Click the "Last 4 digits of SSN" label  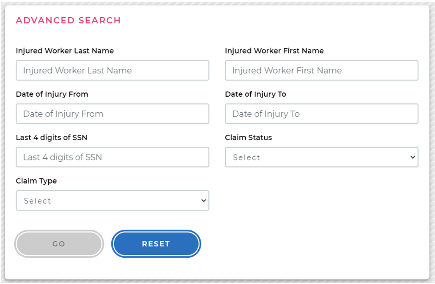(x=52, y=138)
